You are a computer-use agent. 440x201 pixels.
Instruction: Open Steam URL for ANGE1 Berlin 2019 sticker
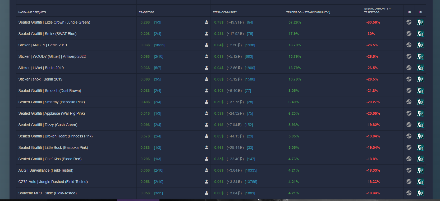(x=409, y=45)
